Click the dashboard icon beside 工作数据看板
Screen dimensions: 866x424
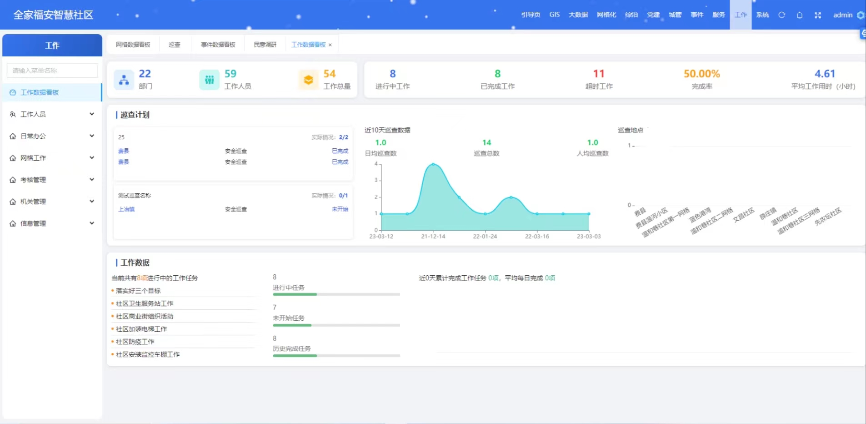13,92
